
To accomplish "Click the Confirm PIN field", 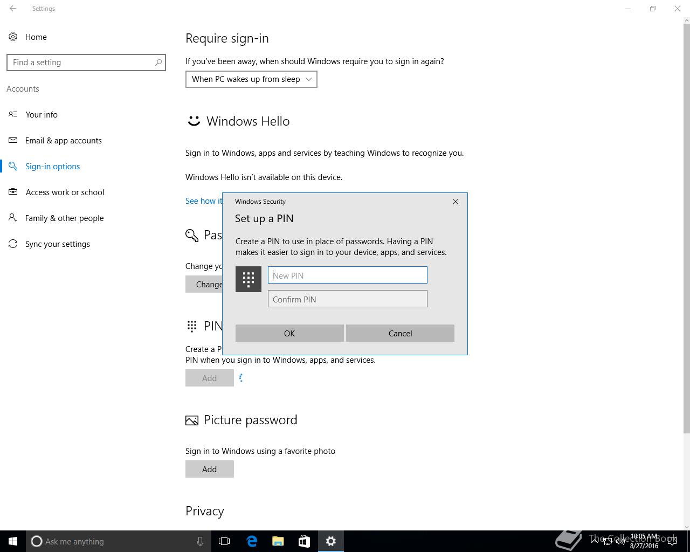I will point(348,299).
